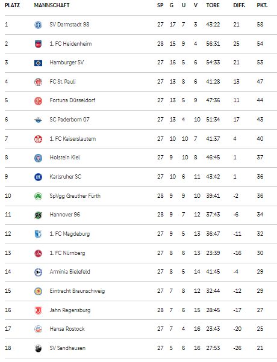Open the Hansa Rostock team link

67,329
